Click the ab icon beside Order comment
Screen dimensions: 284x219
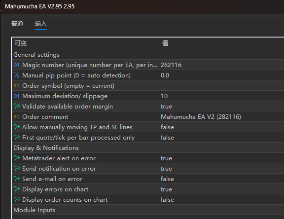[x=16, y=117]
